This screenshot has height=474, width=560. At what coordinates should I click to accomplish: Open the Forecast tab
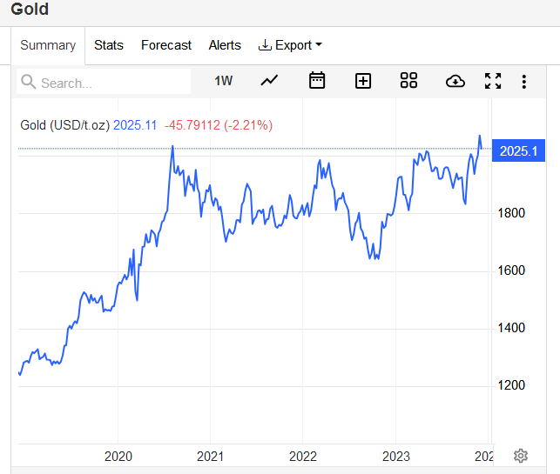[x=166, y=45]
